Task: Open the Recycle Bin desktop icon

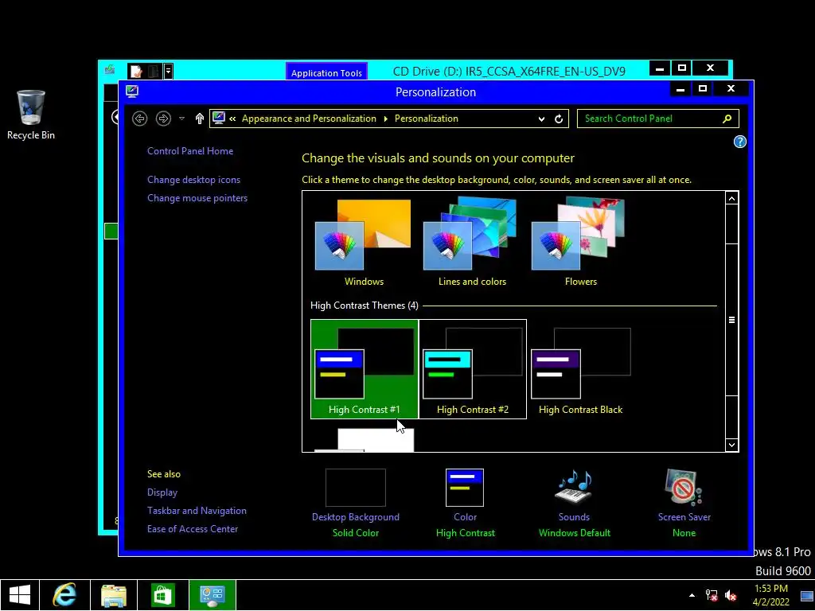Action: pyautogui.click(x=31, y=115)
